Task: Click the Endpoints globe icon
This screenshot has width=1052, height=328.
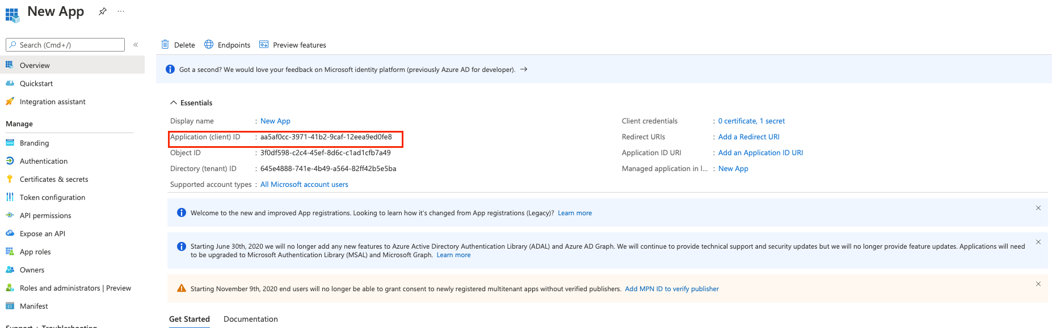Action: coord(209,45)
